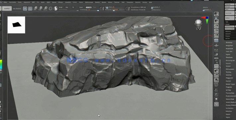This screenshot has width=236, height=120.
Task: Click the right-shelf Rotate view icon
Action: point(216,80)
